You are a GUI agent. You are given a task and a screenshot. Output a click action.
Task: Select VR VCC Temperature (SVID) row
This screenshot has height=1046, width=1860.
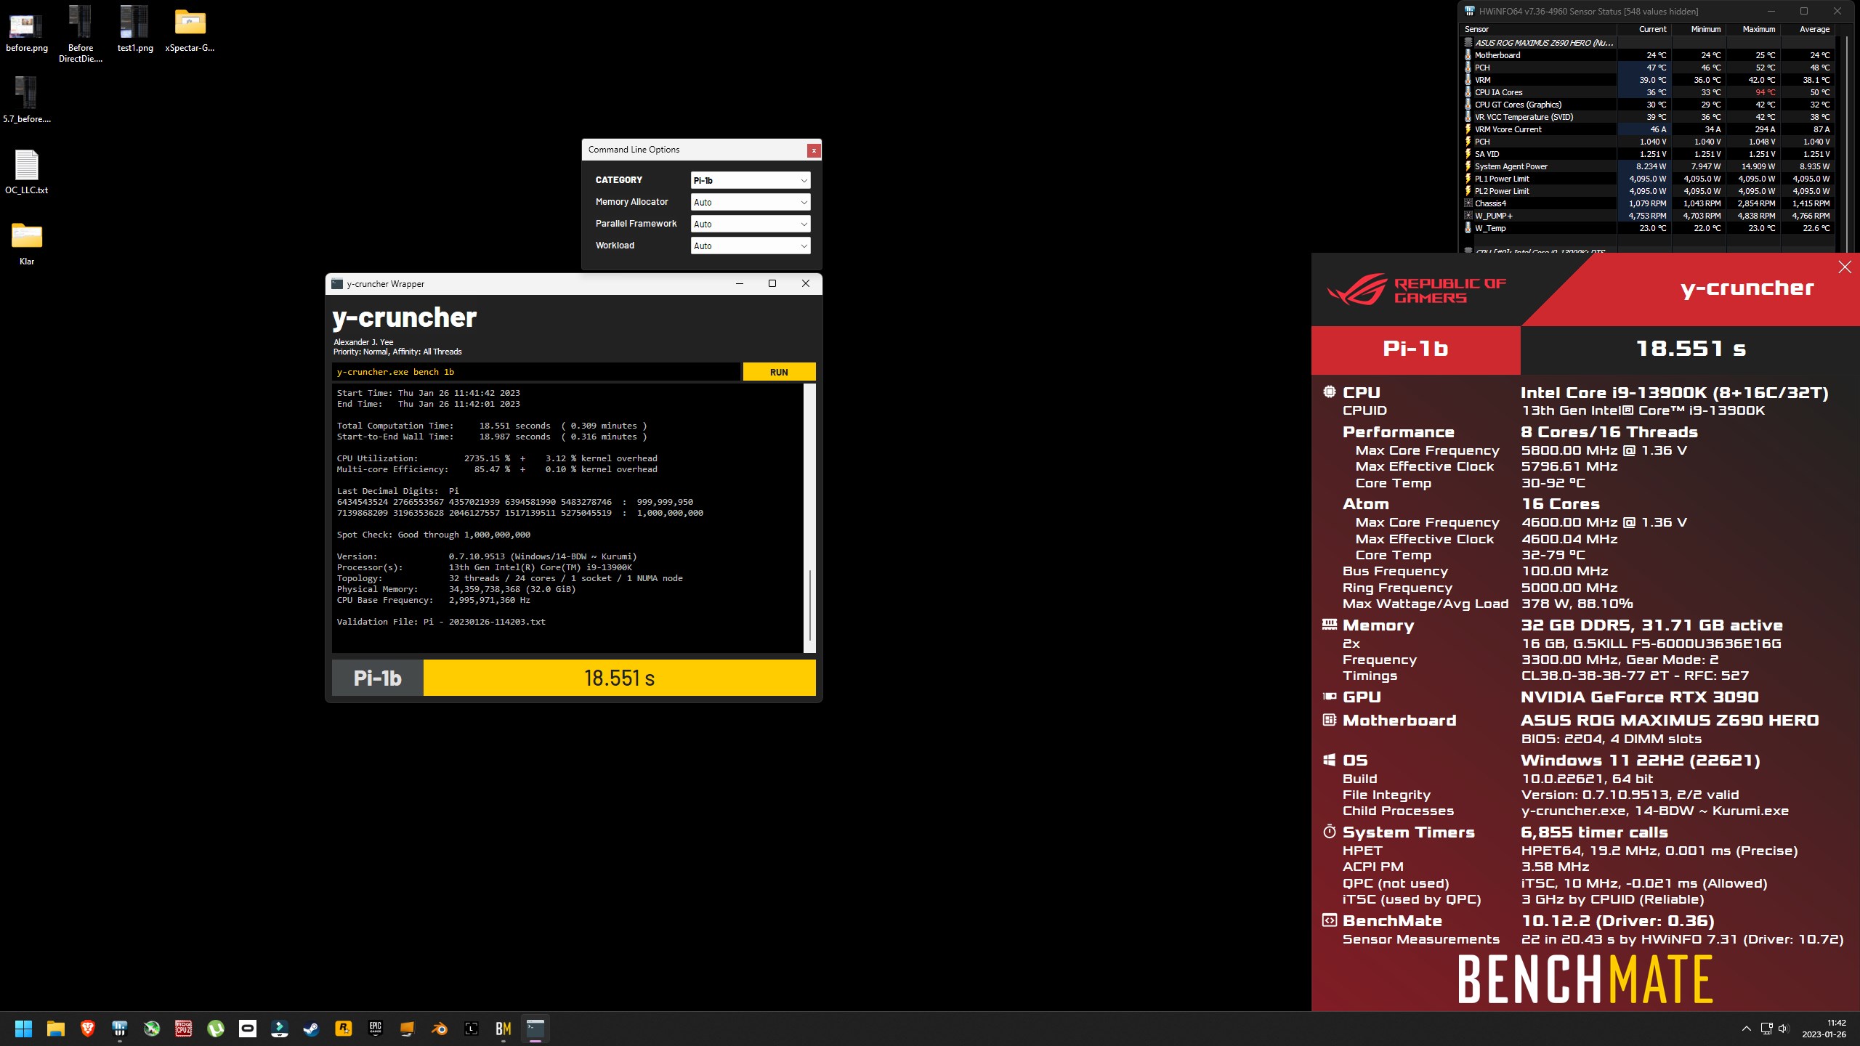[1648, 117]
